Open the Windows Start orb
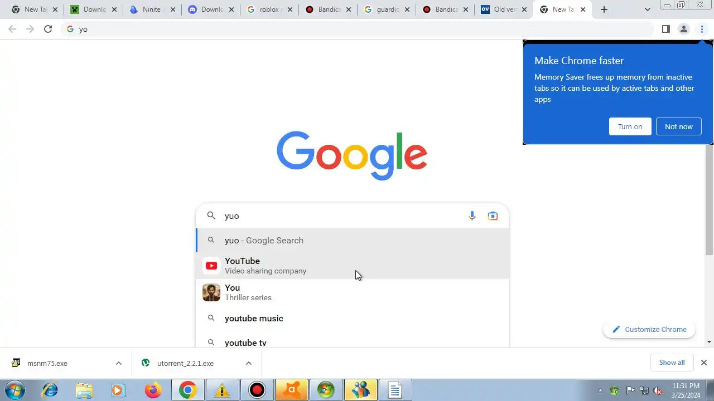This screenshot has width=714, height=401. point(15,390)
